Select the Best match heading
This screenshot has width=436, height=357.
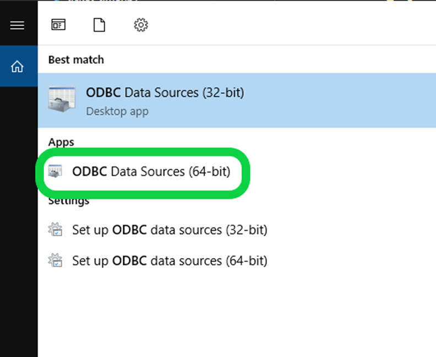(x=76, y=60)
